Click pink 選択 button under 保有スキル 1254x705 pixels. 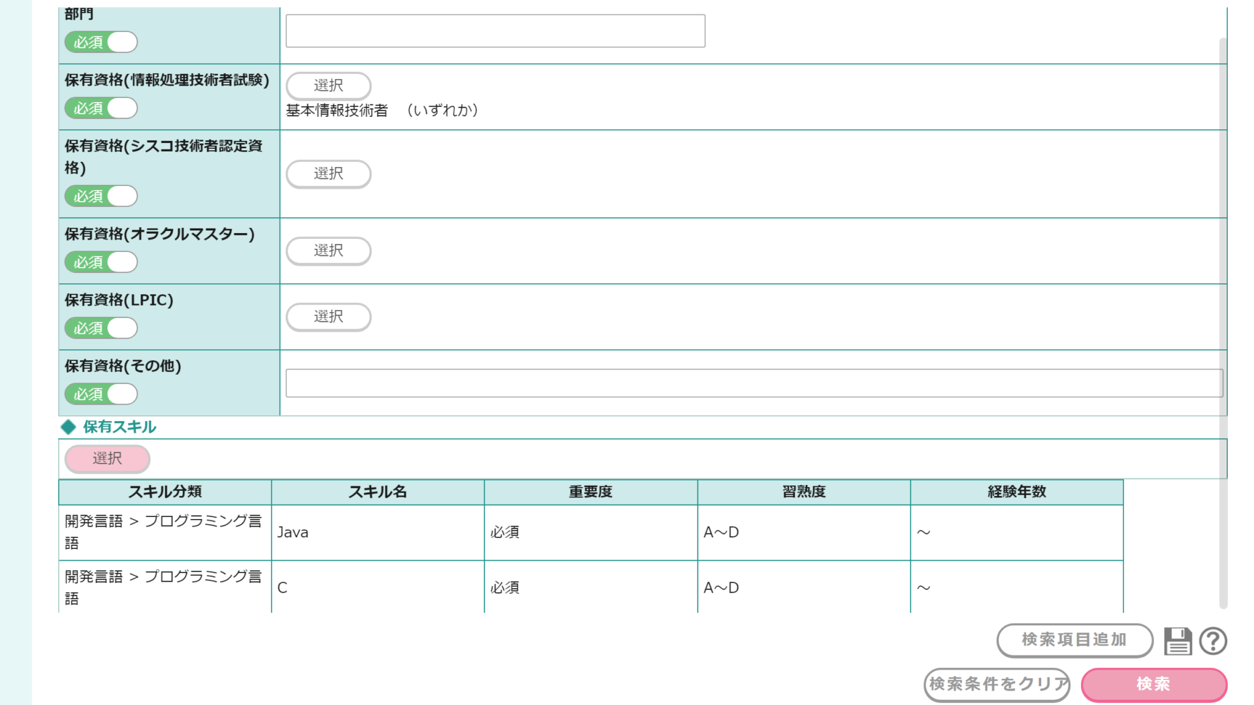pyautogui.click(x=107, y=459)
